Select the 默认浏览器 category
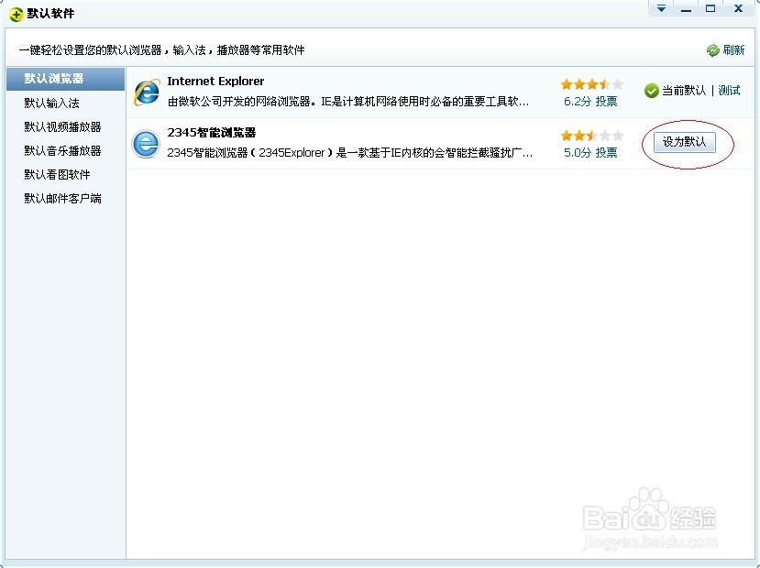The image size is (760, 568). point(65,79)
